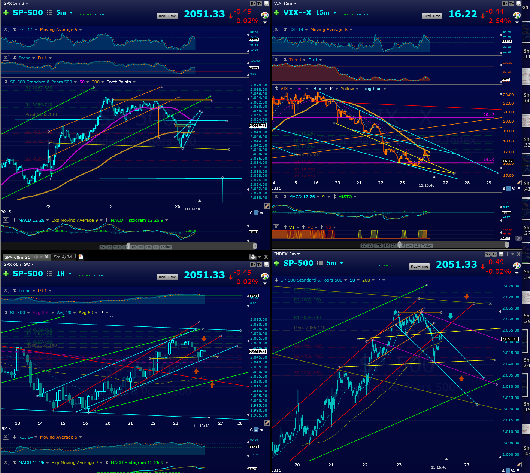Click the save disk icon in INDEX 5m header
This screenshot has height=473, width=530.
[x=501, y=254]
